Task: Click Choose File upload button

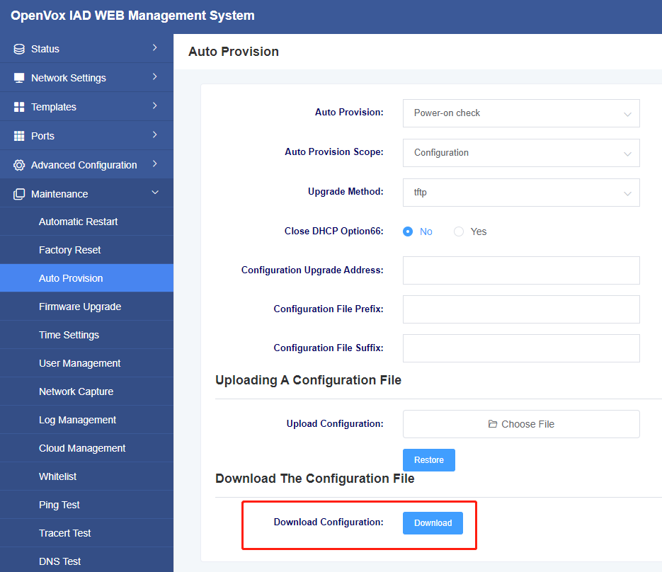Action: tap(521, 424)
